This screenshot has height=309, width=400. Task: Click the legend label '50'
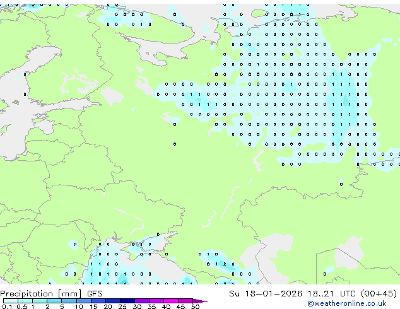click(196, 306)
